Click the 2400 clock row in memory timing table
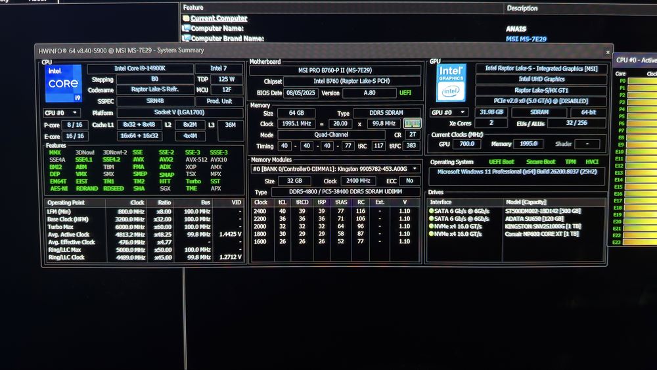Viewport: 657px width, 370px height. point(335,211)
